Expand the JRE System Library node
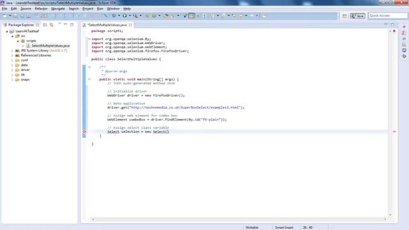The width and height of the screenshot is (409, 230). click(12, 50)
